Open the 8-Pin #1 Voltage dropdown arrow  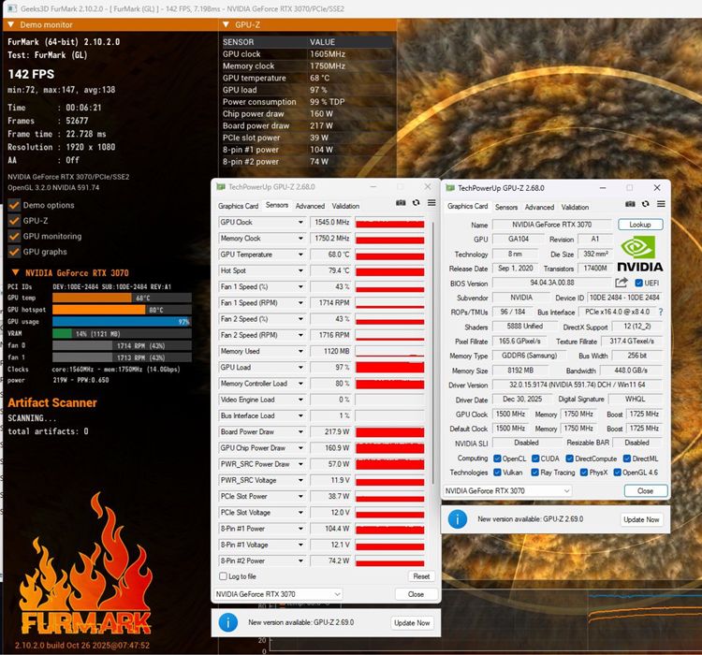(300, 545)
